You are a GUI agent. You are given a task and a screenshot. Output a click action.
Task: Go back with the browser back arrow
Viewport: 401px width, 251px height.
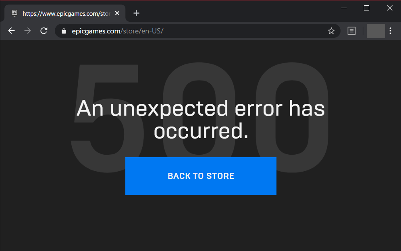pyautogui.click(x=12, y=31)
